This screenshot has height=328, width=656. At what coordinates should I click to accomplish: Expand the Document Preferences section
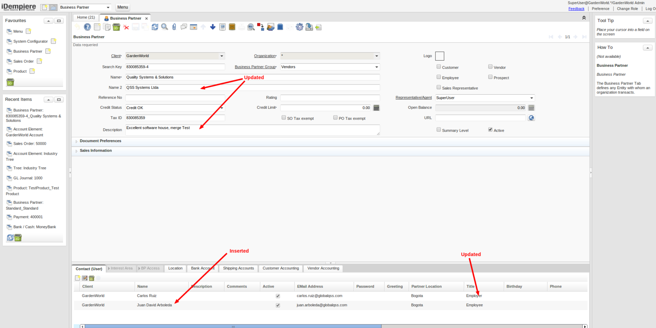pyautogui.click(x=100, y=141)
